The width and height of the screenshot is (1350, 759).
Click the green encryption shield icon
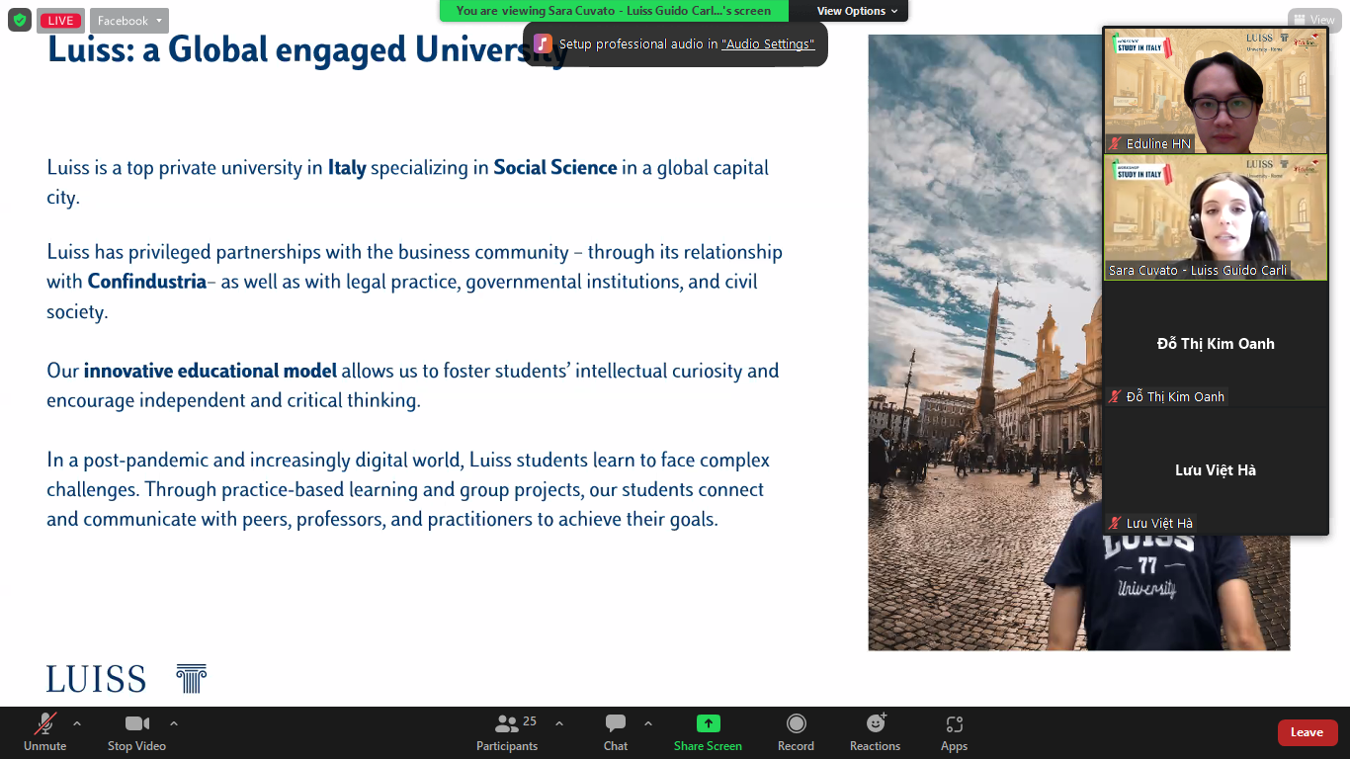(x=20, y=20)
